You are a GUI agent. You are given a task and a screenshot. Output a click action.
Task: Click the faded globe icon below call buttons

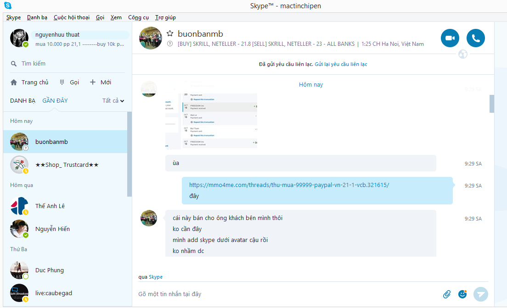(x=463, y=54)
